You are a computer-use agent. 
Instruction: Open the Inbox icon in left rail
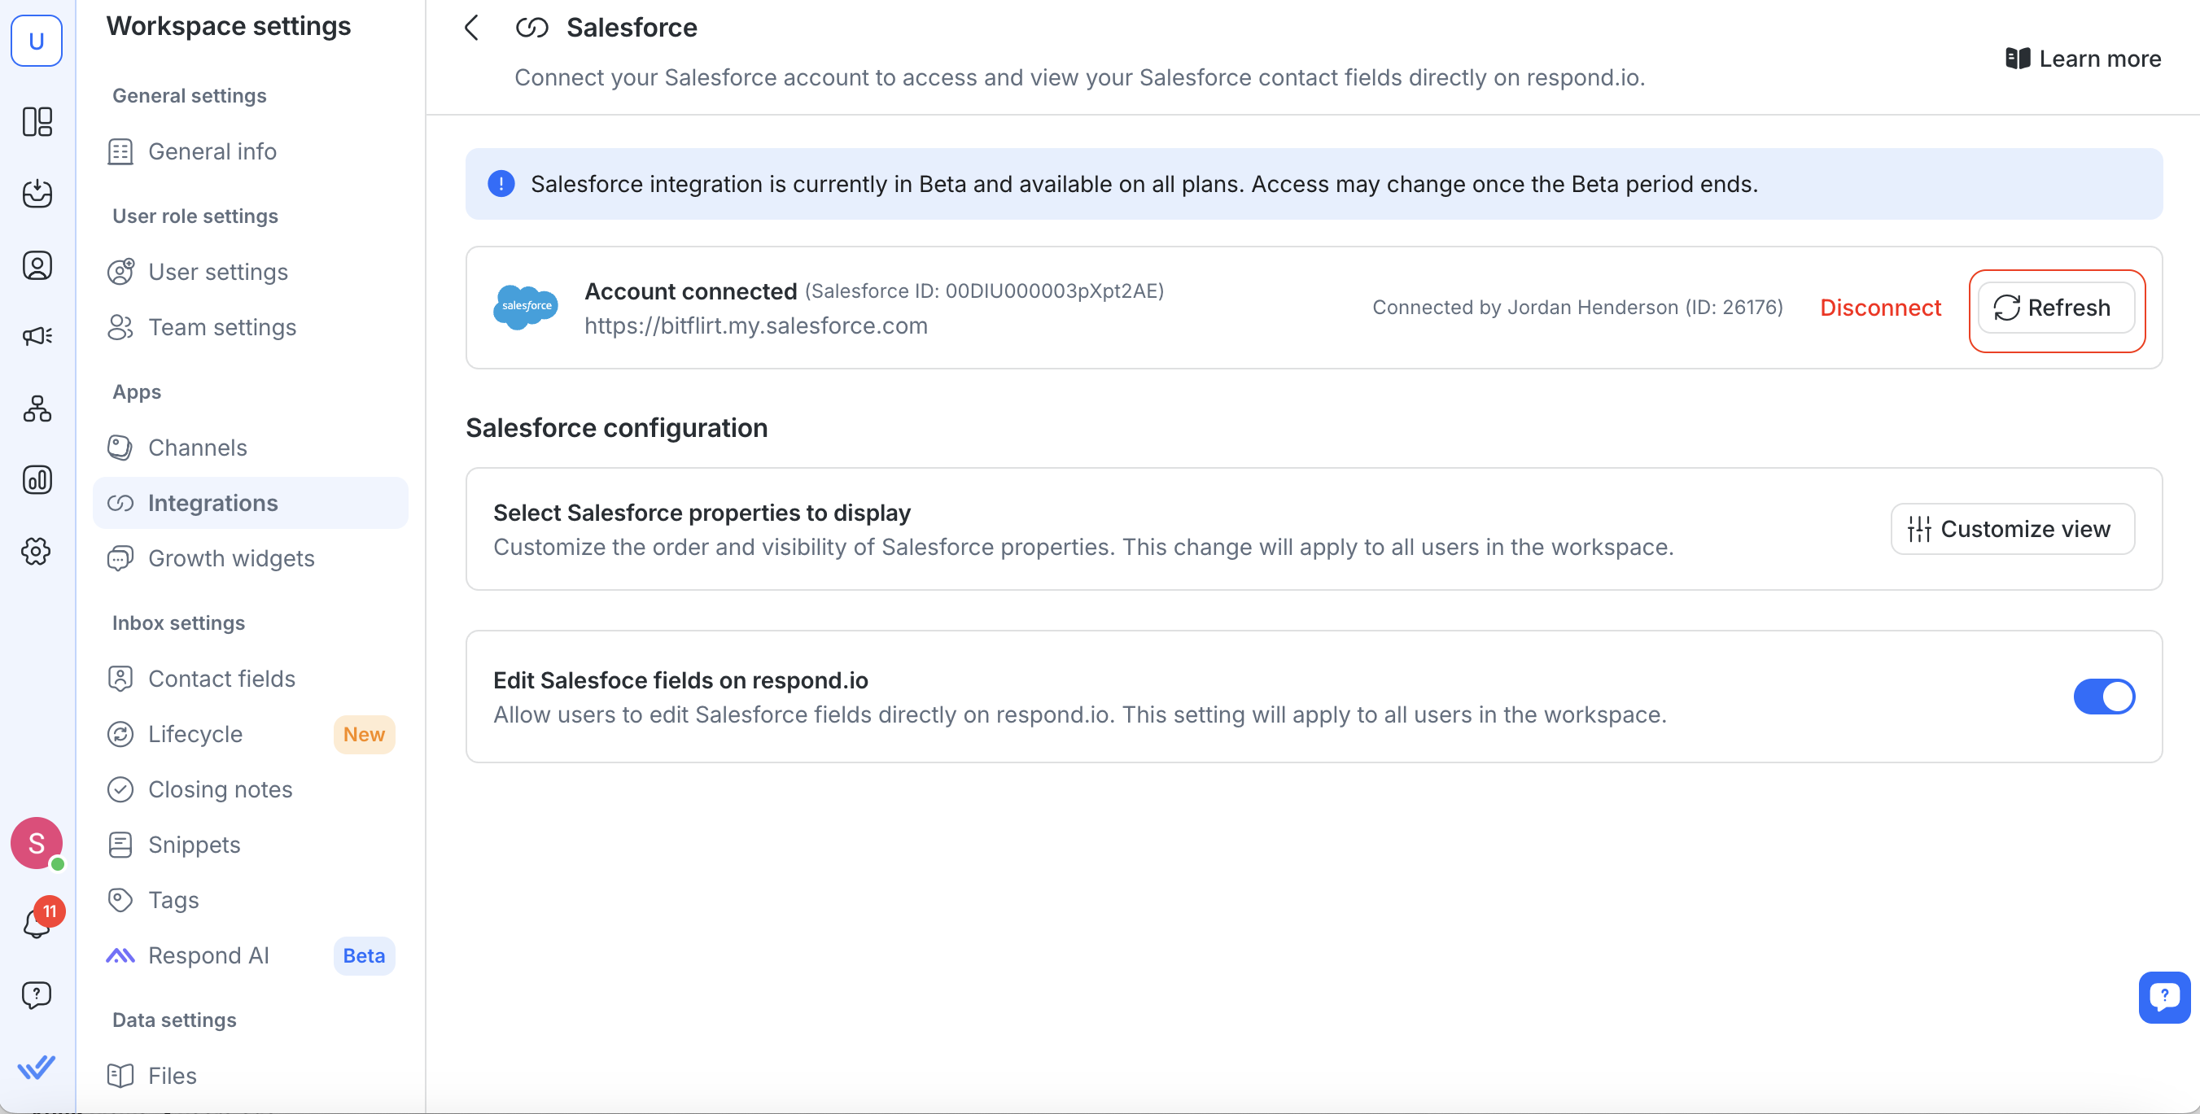tap(37, 194)
